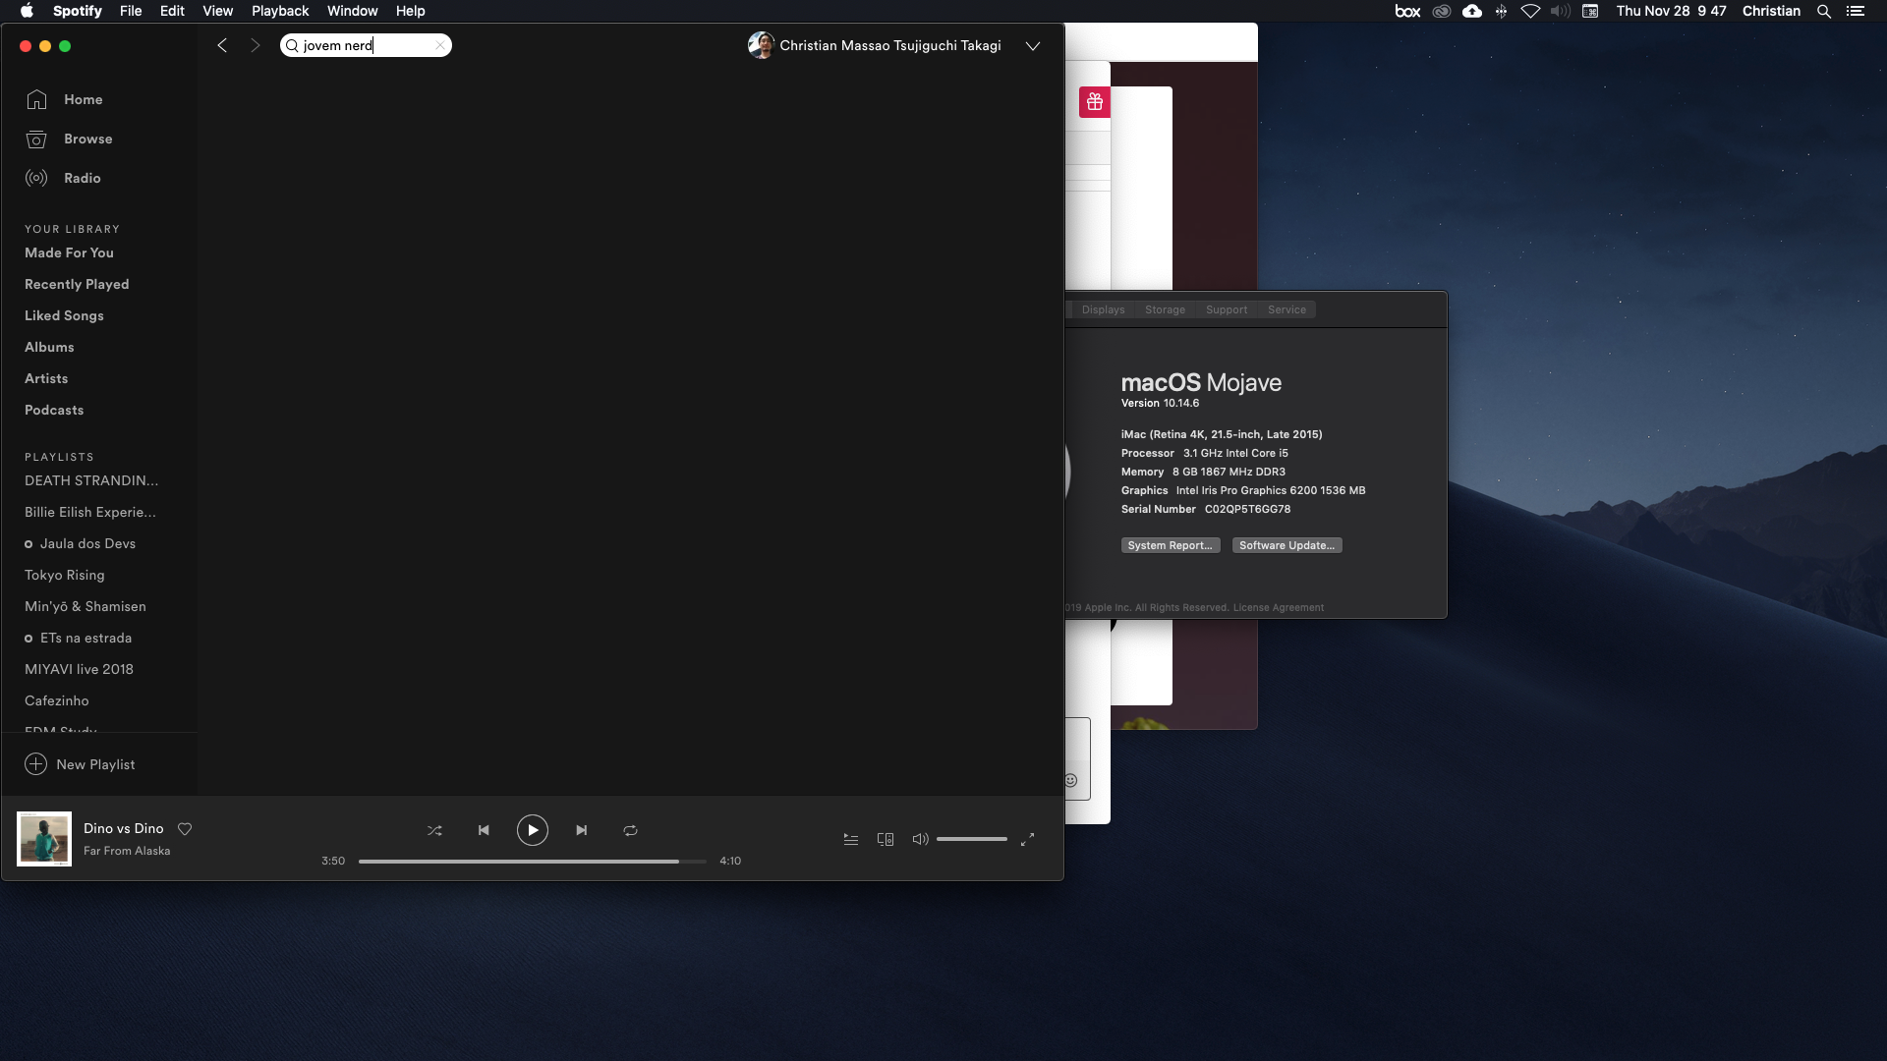The height and width of the screenshot is (1061, 1887).
Task: Like Dino vs Dino with heart icon
Action: [185, 828]
